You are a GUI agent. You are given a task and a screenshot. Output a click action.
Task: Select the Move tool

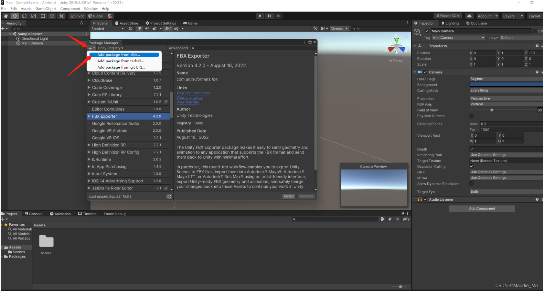pyautogui.click(x=15, y=16)
